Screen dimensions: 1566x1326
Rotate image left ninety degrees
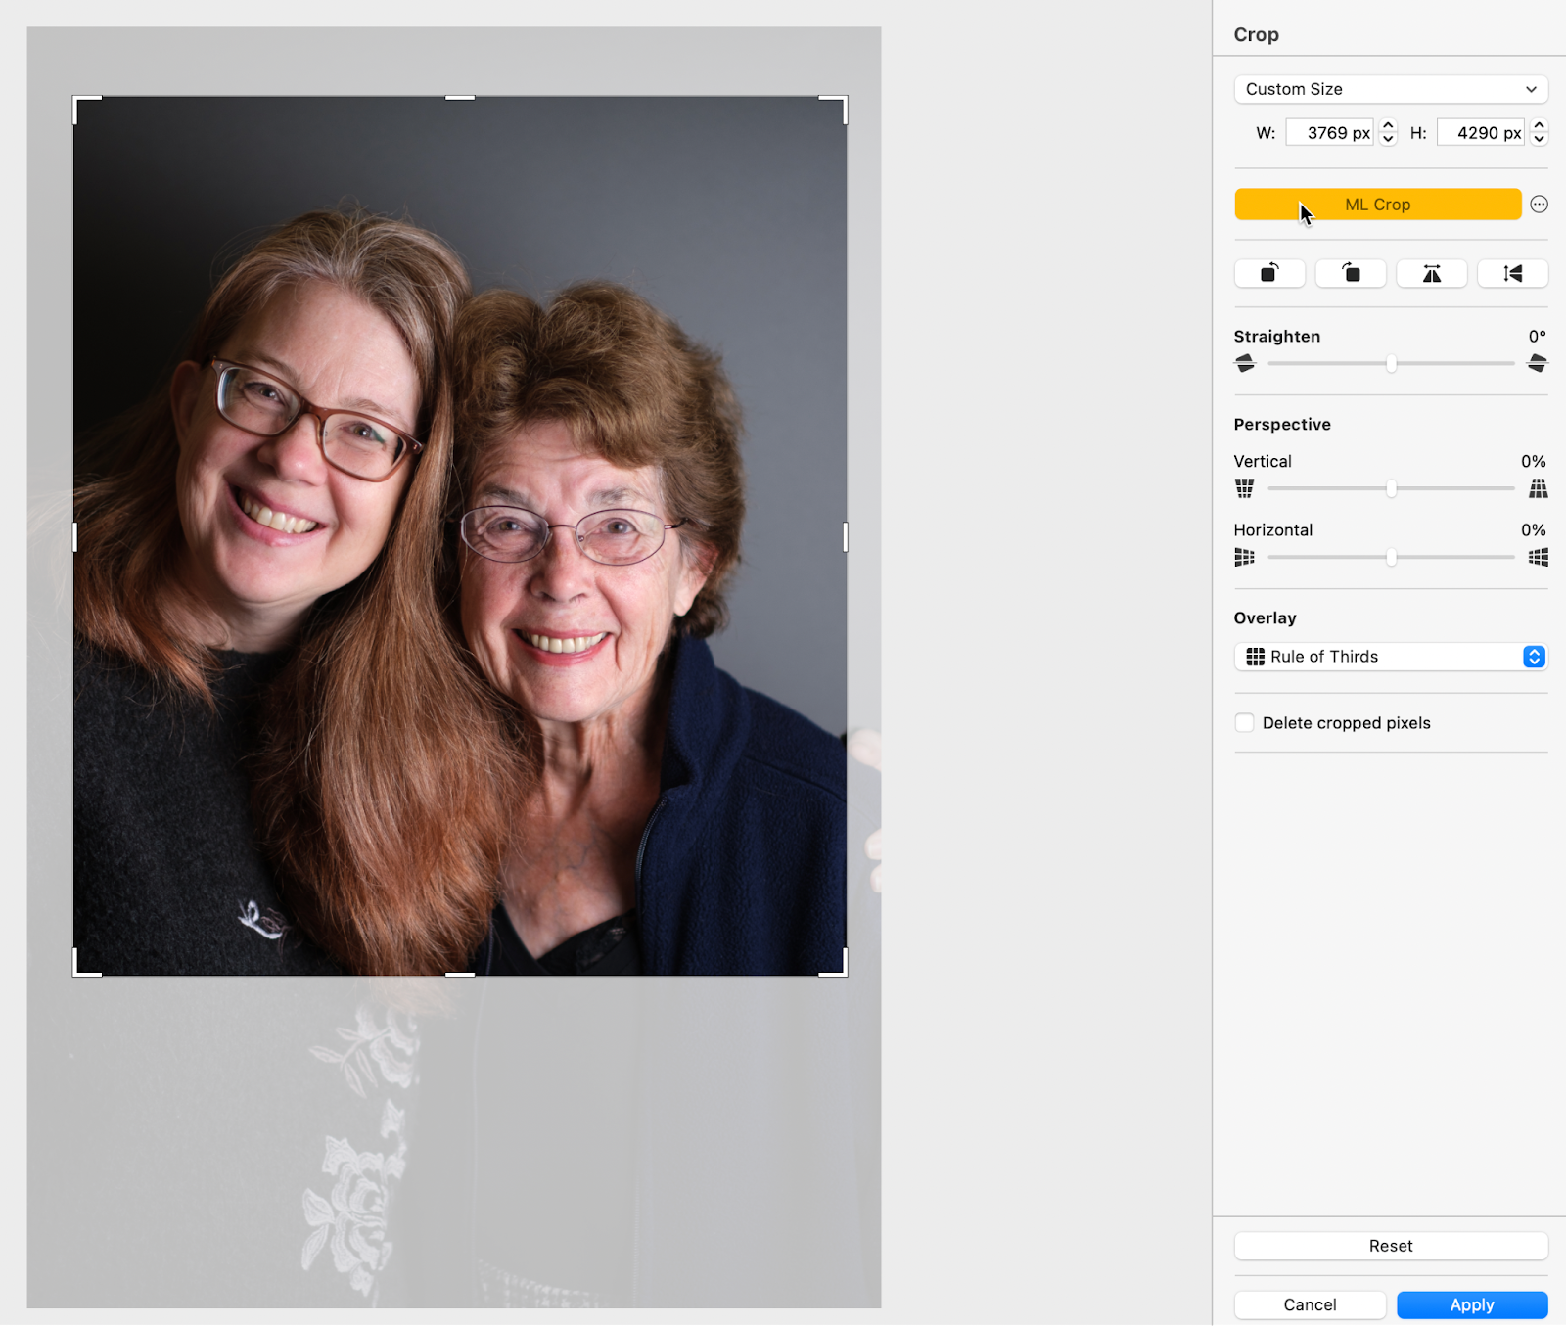pos(1269,273)
